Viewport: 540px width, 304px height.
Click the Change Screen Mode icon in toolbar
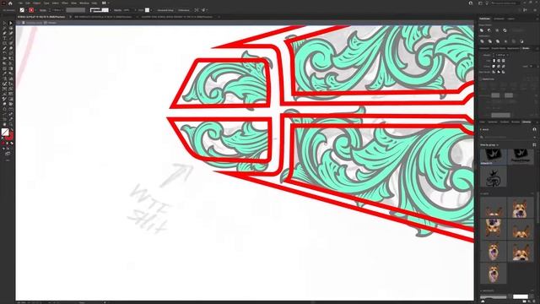click(8, 154)
